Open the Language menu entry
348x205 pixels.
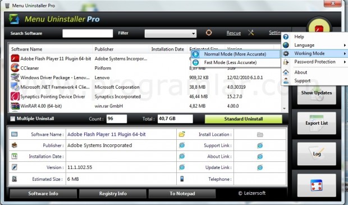click(314, 45)
